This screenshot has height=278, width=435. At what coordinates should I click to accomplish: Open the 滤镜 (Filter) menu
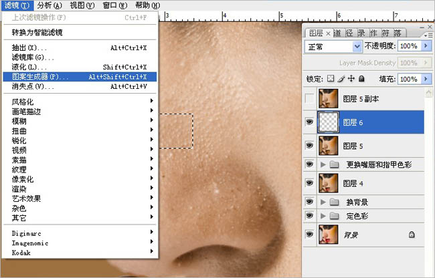(17, 5)
